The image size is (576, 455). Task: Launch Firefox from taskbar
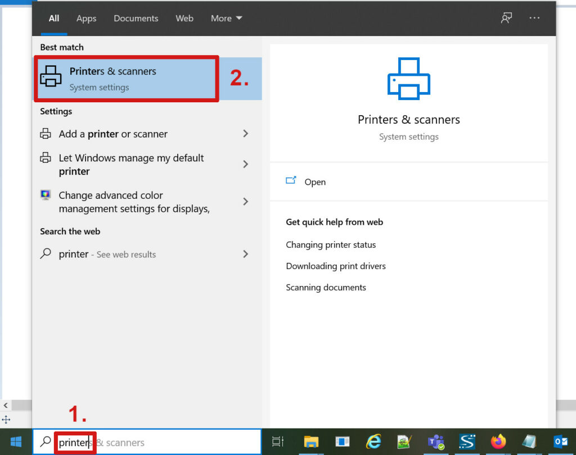click(498, 442)
